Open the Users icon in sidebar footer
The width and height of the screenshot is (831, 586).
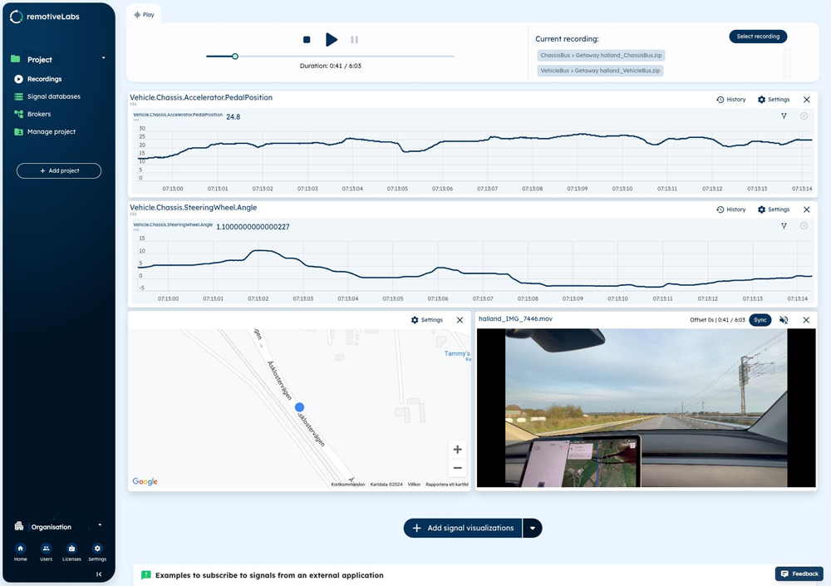[46, 549]
